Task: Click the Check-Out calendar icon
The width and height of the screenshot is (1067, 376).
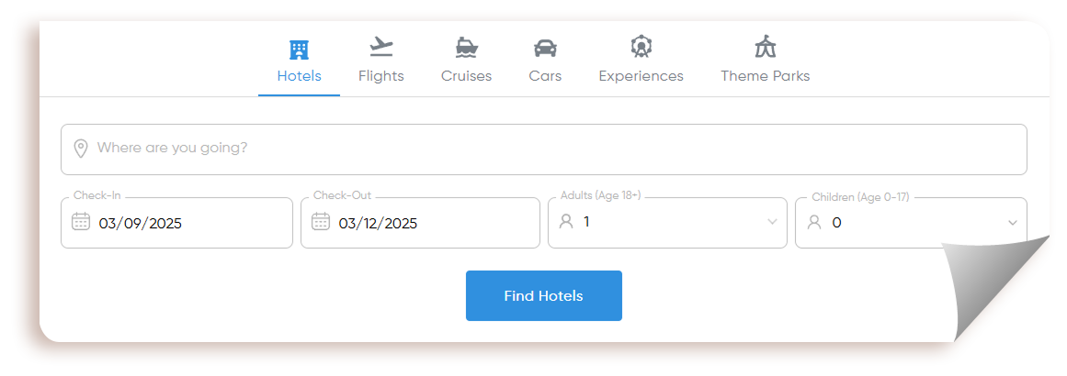Action: pos(321,221)
